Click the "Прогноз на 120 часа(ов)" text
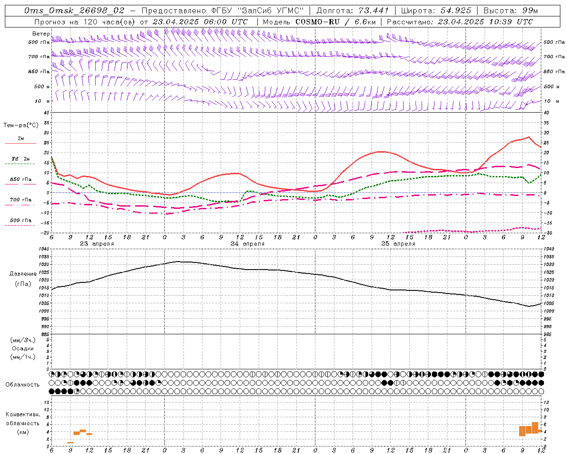This screenshot has height=454, width=567. click(85, 22)
